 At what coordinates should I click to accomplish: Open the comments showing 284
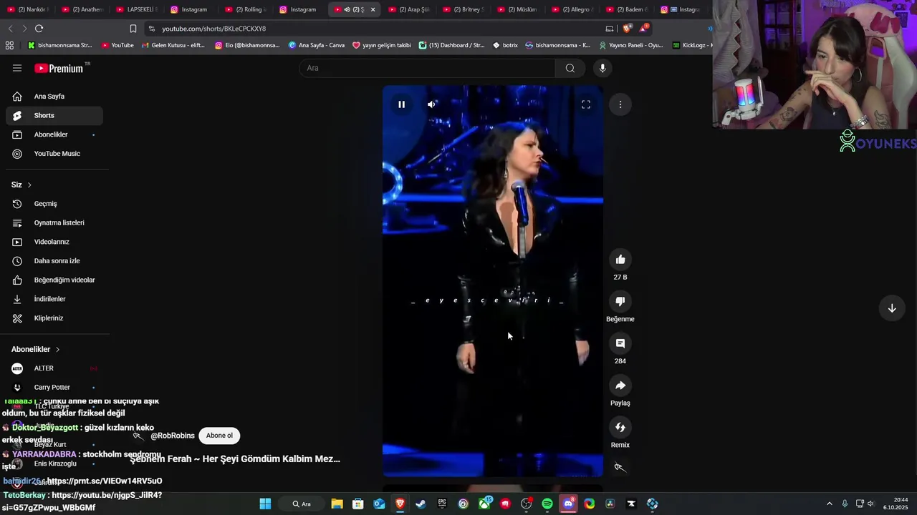pos(620,343)
